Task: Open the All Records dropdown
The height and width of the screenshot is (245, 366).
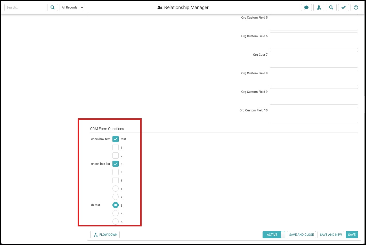Action: pos(72,7)
